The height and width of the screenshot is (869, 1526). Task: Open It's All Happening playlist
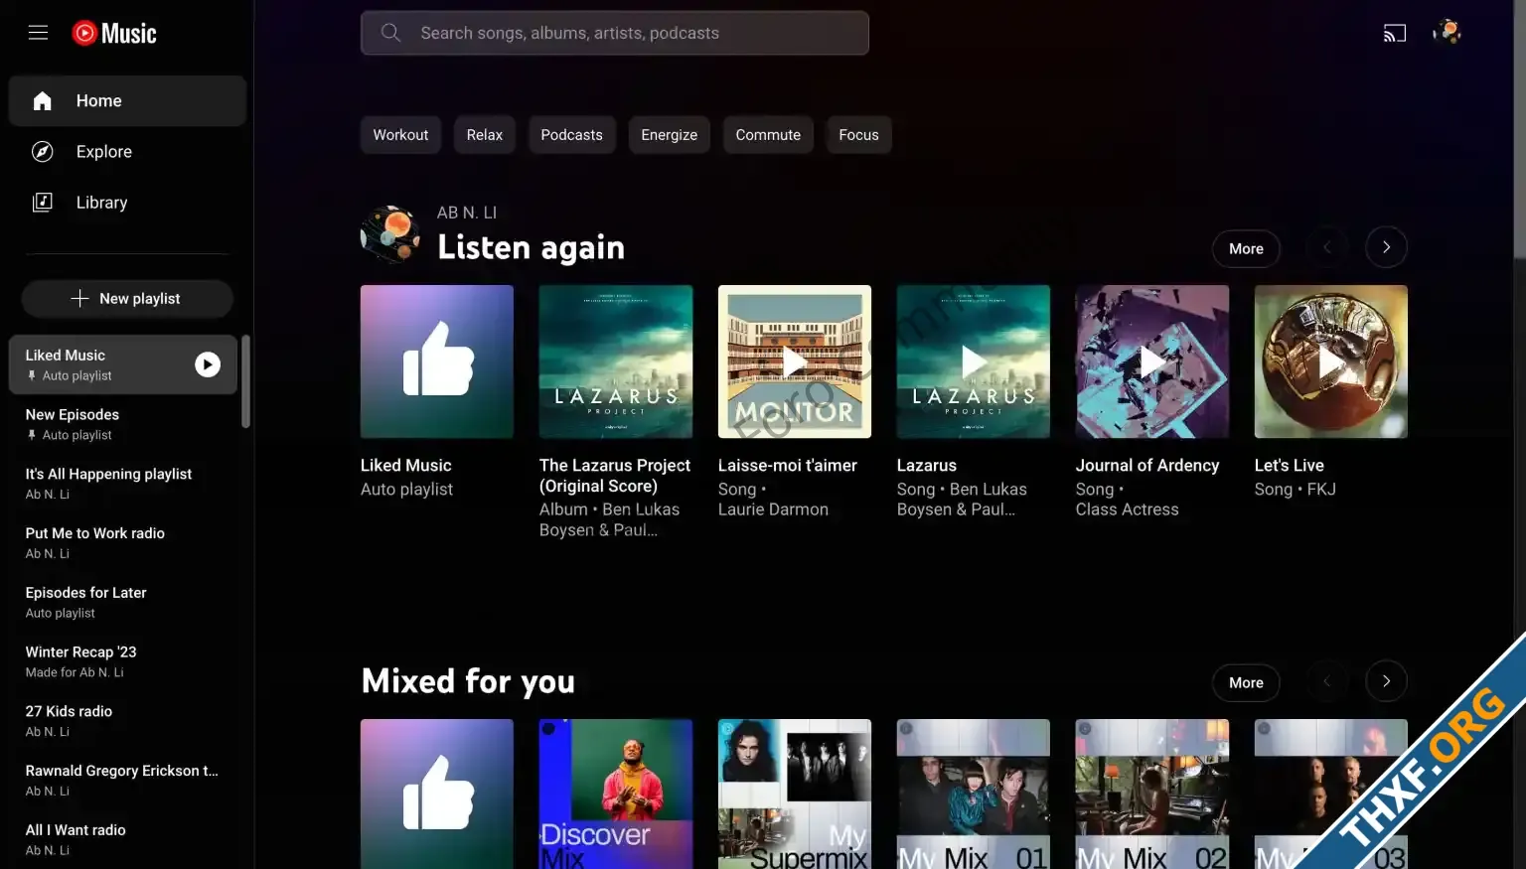[123, 484]
